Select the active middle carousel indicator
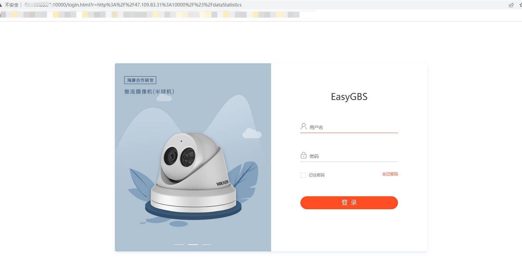Screen dimensions: 522x267 click(193, 244)
